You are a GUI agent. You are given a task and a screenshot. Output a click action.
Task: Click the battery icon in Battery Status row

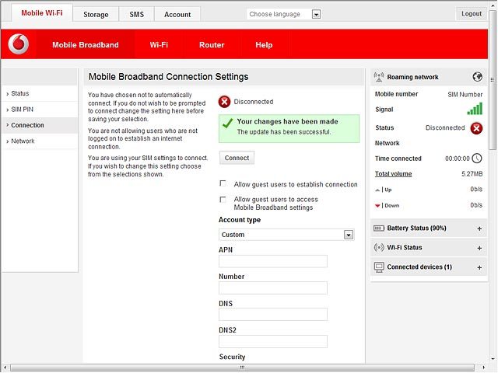[379, 228]
